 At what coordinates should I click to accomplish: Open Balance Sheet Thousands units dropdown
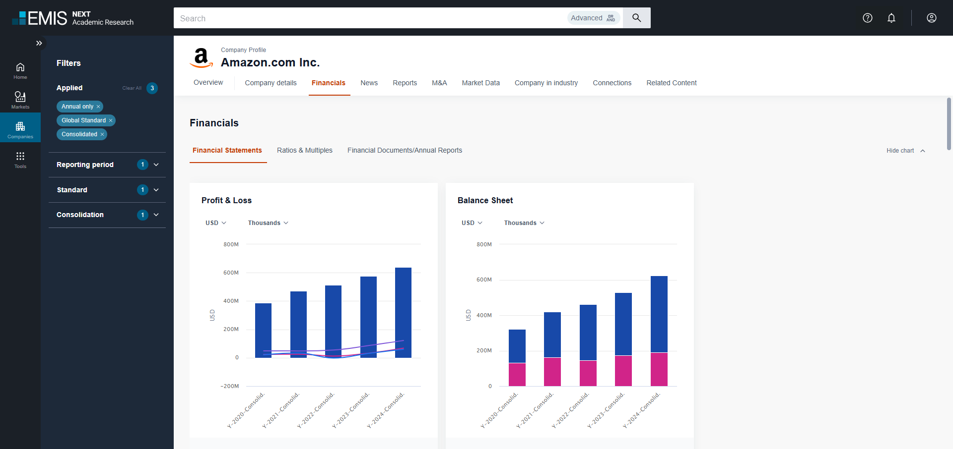[x=524, y=223]
